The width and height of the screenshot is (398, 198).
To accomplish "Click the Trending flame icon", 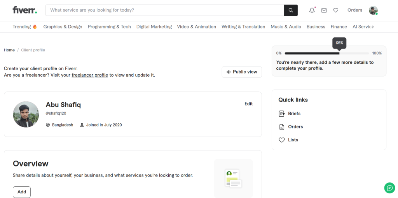I will click(35, 26).
